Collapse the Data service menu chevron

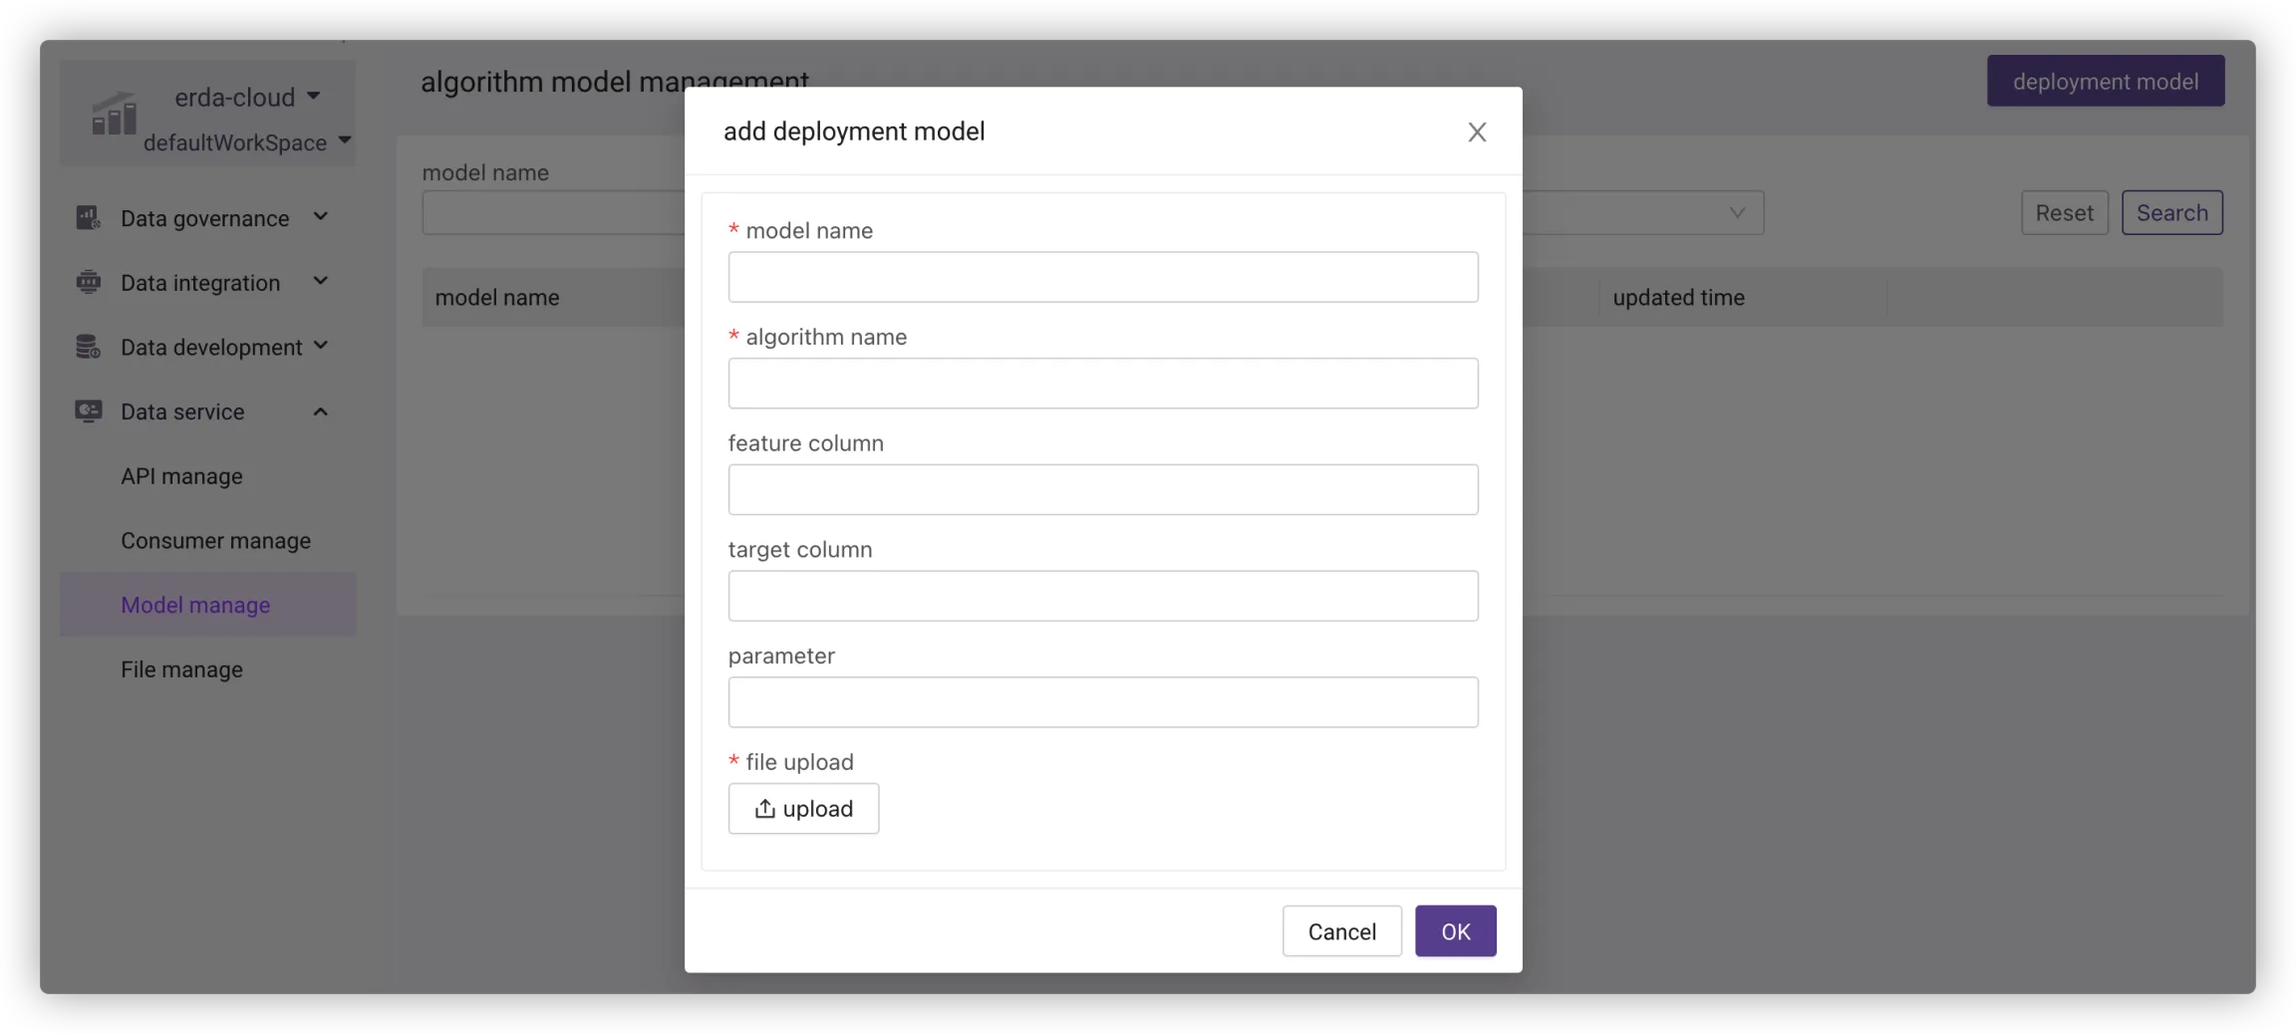pyautogui.click(x=320, y=411)
